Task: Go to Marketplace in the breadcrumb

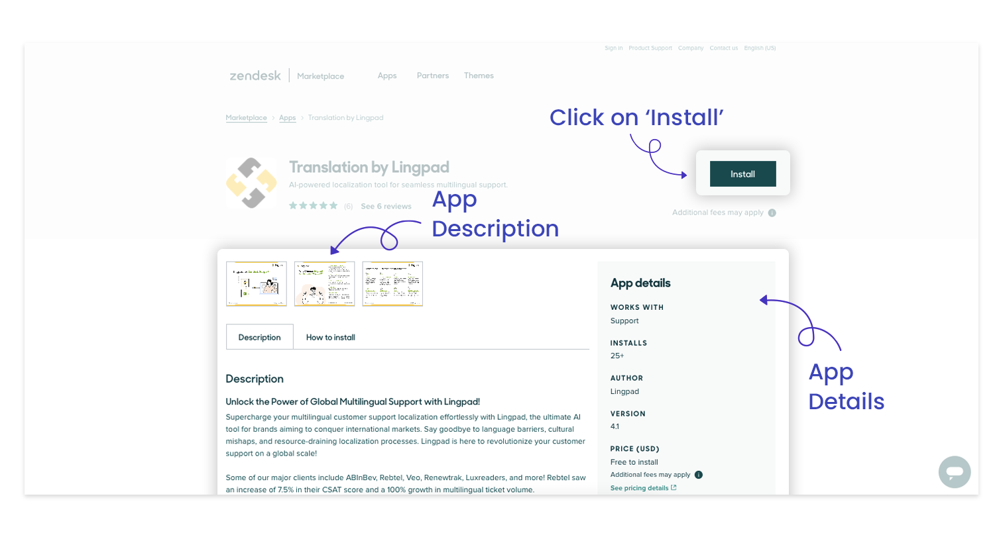Action: pos(246,118)
